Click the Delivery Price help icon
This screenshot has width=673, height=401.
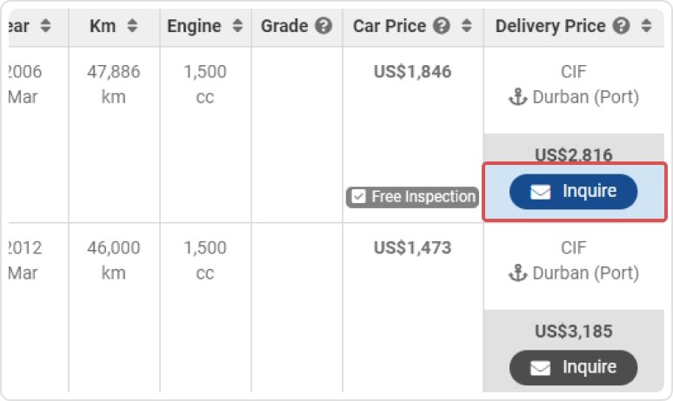[621, 27]
